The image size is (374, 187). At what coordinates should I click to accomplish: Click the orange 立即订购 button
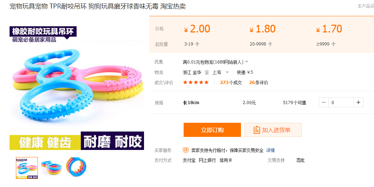(x=212, y=130)
